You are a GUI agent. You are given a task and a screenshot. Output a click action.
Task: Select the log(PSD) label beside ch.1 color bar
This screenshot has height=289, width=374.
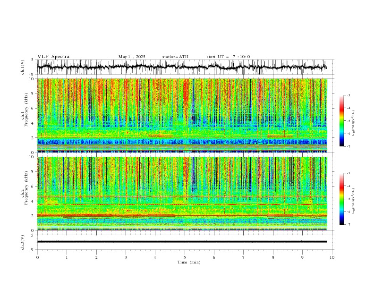point(354,123)
